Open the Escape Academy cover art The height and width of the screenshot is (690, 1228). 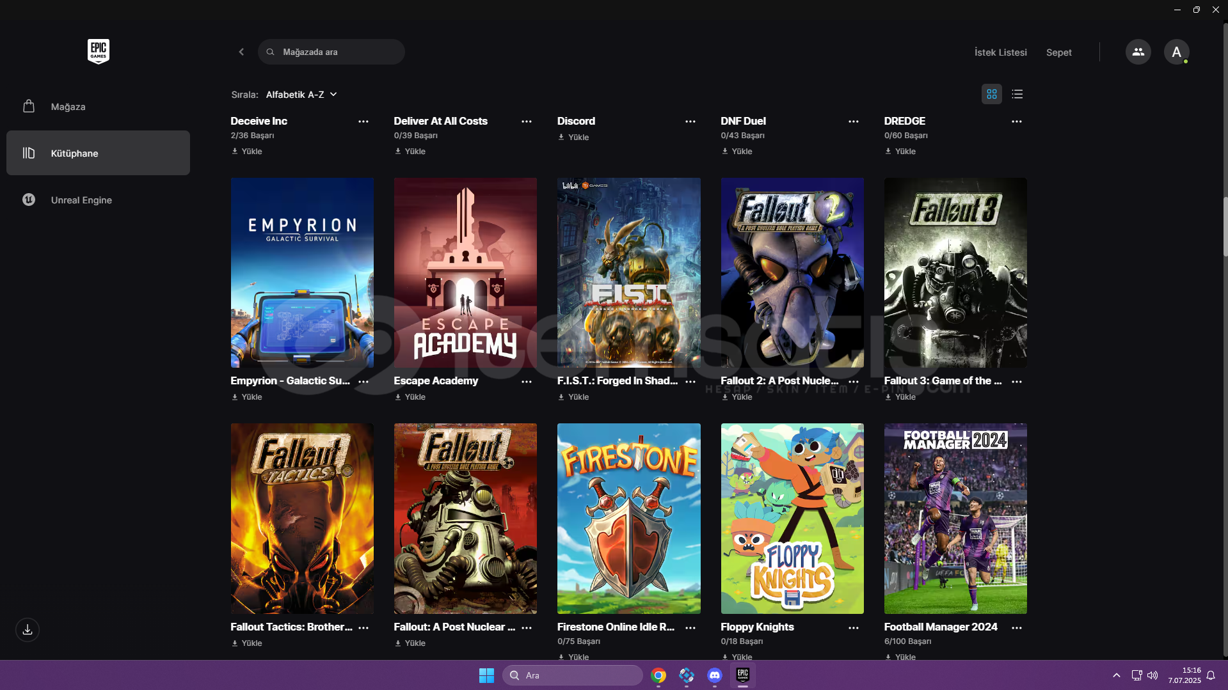click(x=465, y=272)
